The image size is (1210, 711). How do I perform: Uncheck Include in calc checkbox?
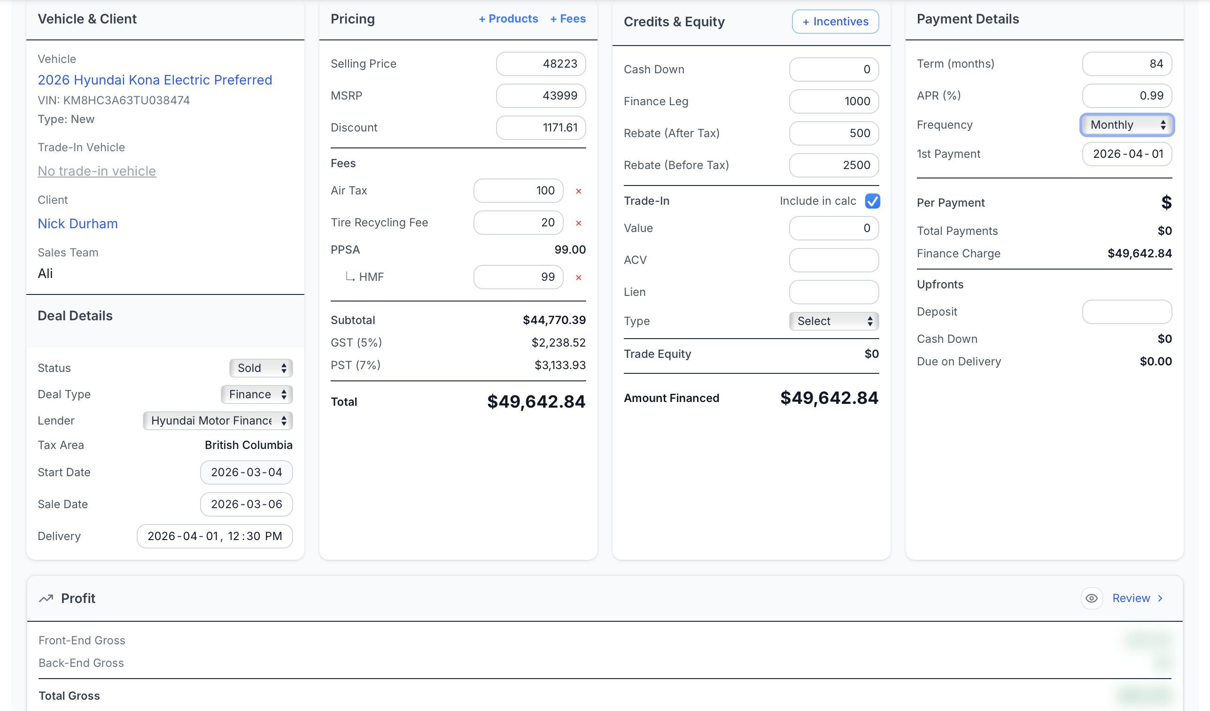click(x=872, y=201)
